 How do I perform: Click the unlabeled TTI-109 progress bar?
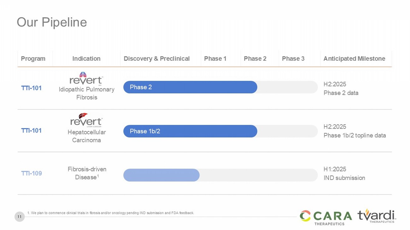click(161, 175)
